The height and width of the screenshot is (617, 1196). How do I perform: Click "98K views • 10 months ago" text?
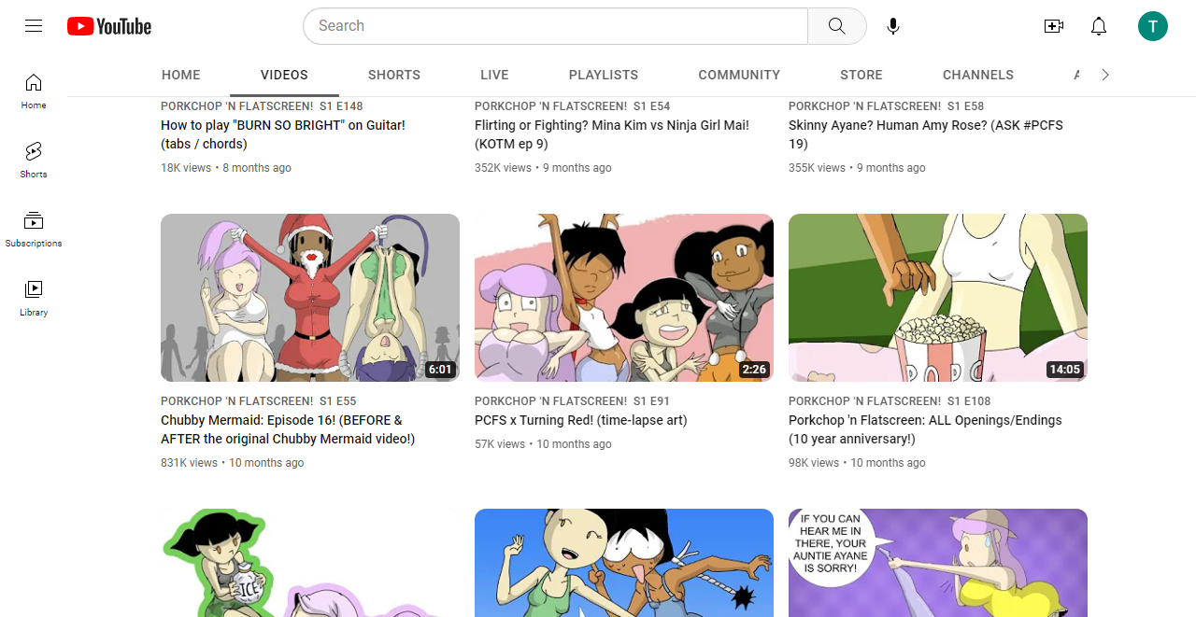click(x=857, y=463)
